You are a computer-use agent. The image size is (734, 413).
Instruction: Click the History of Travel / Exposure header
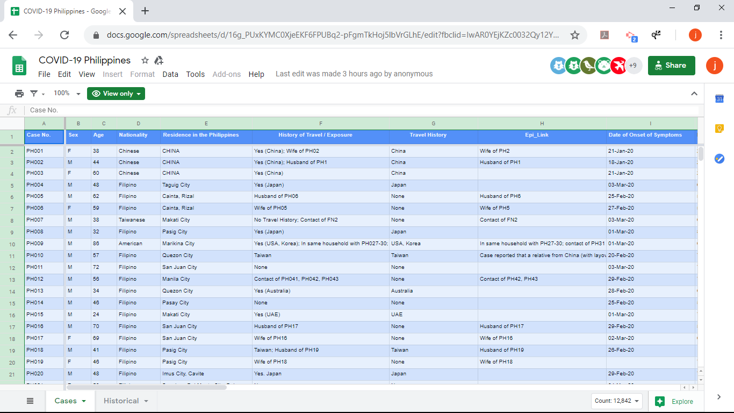321,137
